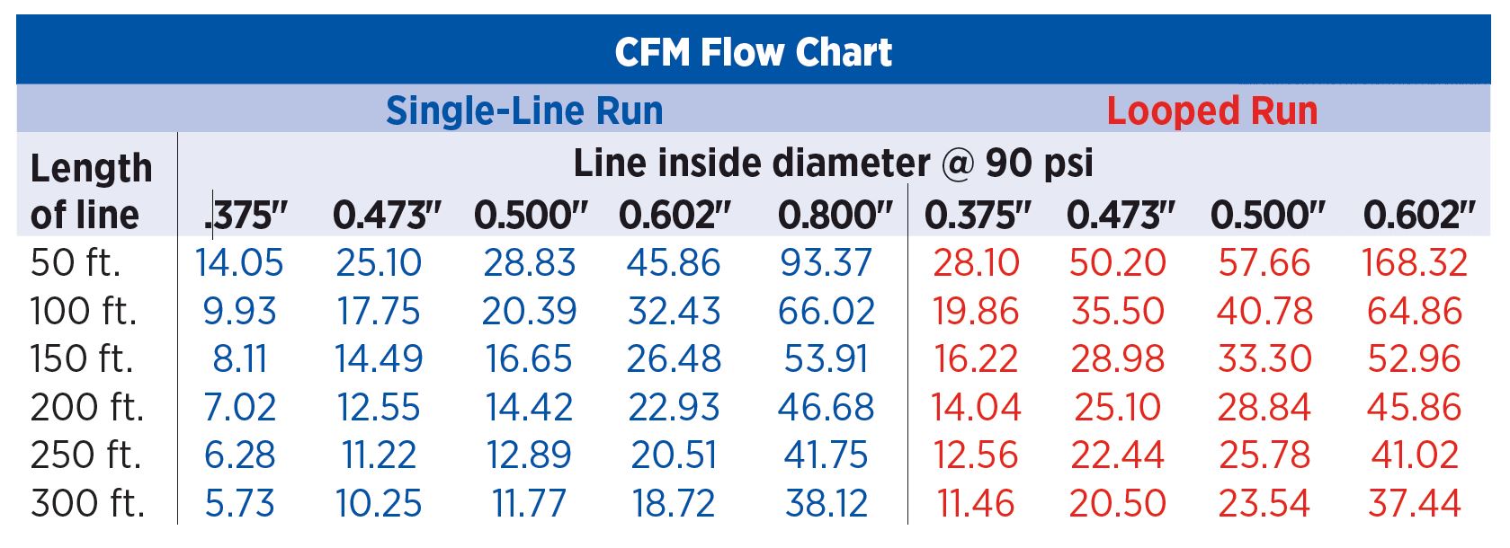Select the 50 ft. row label

(x=76, y=263)
